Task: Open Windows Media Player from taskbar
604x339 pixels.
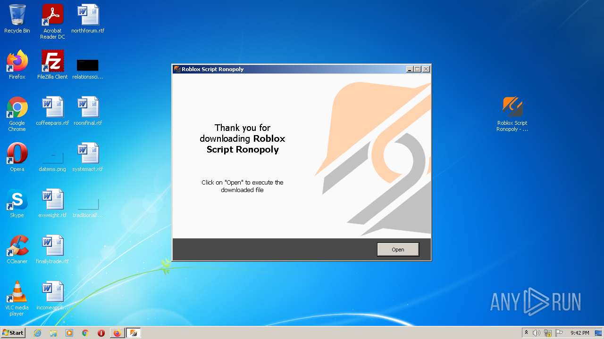Action: click(69, 333)
